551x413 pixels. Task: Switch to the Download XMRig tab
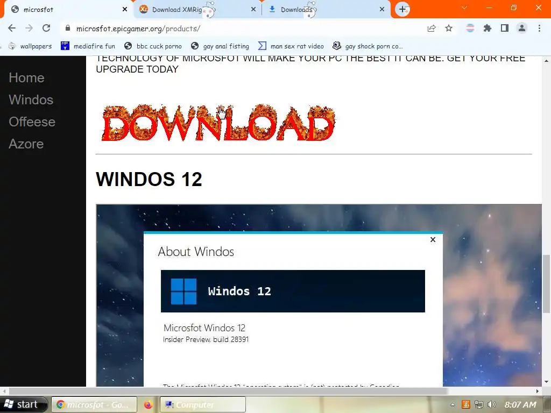click(x=197, y=10)
